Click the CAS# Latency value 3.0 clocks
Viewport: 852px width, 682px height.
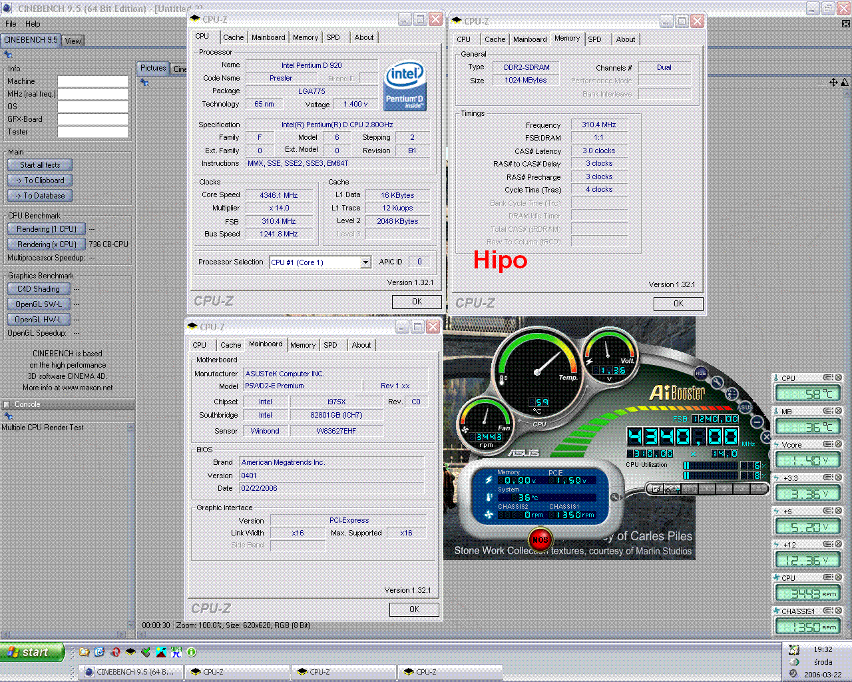599,151
